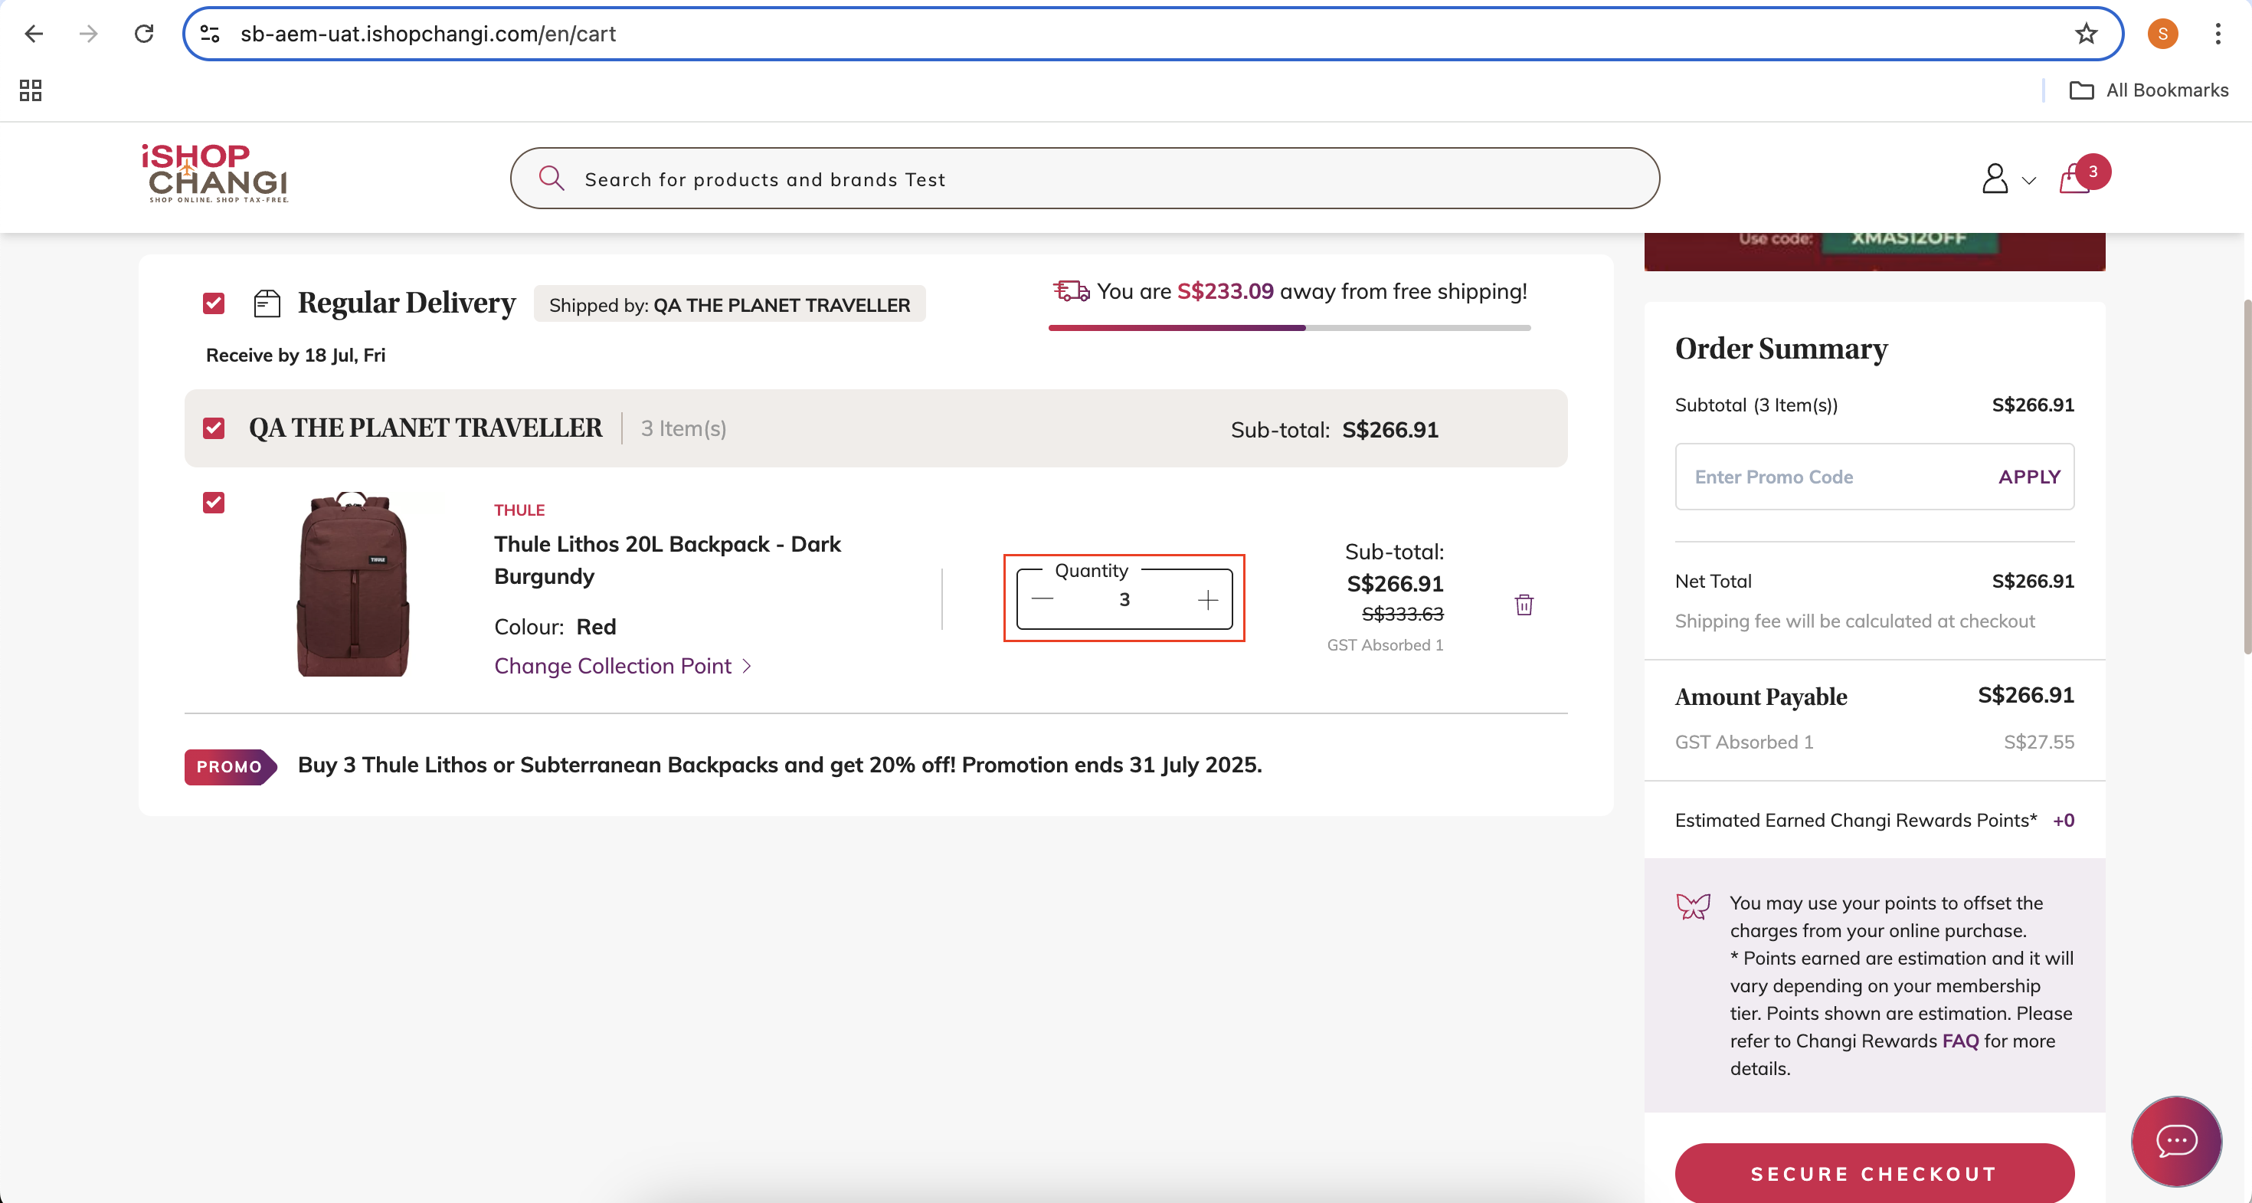Click the free shipping progress bar
Screen dimensions: 2252x1203
1289,328
